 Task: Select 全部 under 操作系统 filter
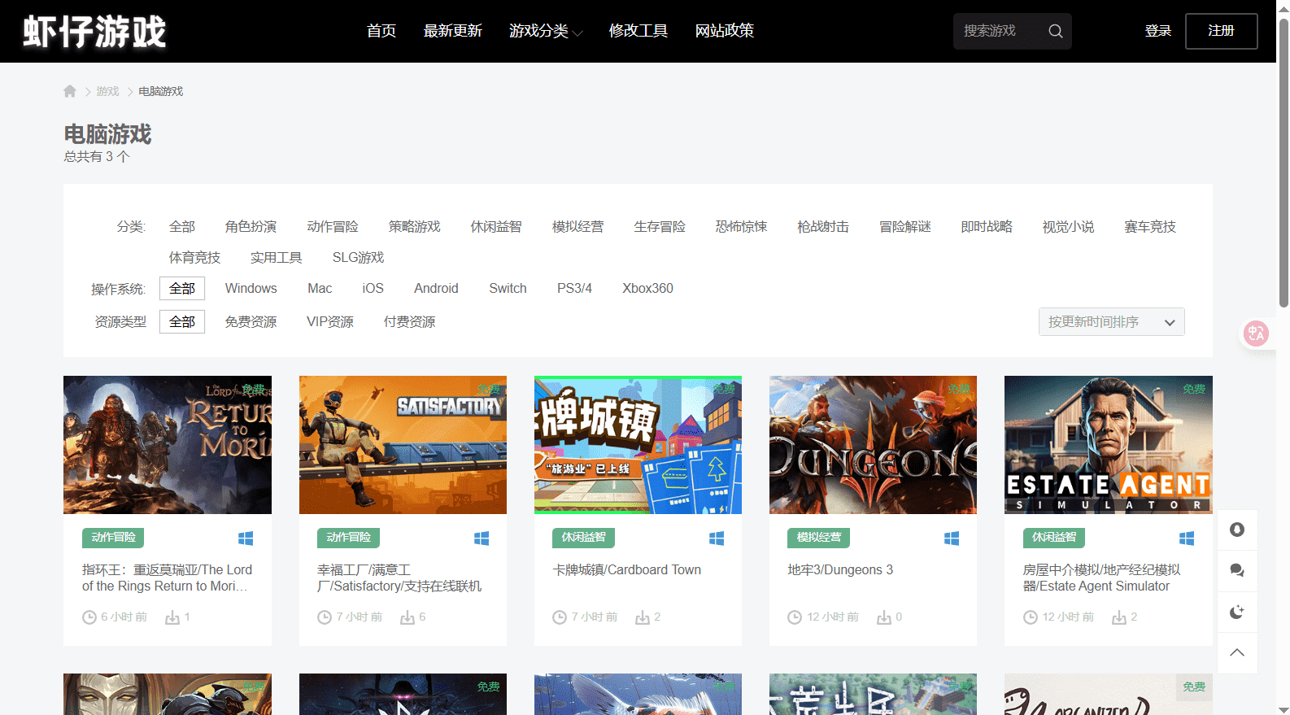(x=182, y=289)
